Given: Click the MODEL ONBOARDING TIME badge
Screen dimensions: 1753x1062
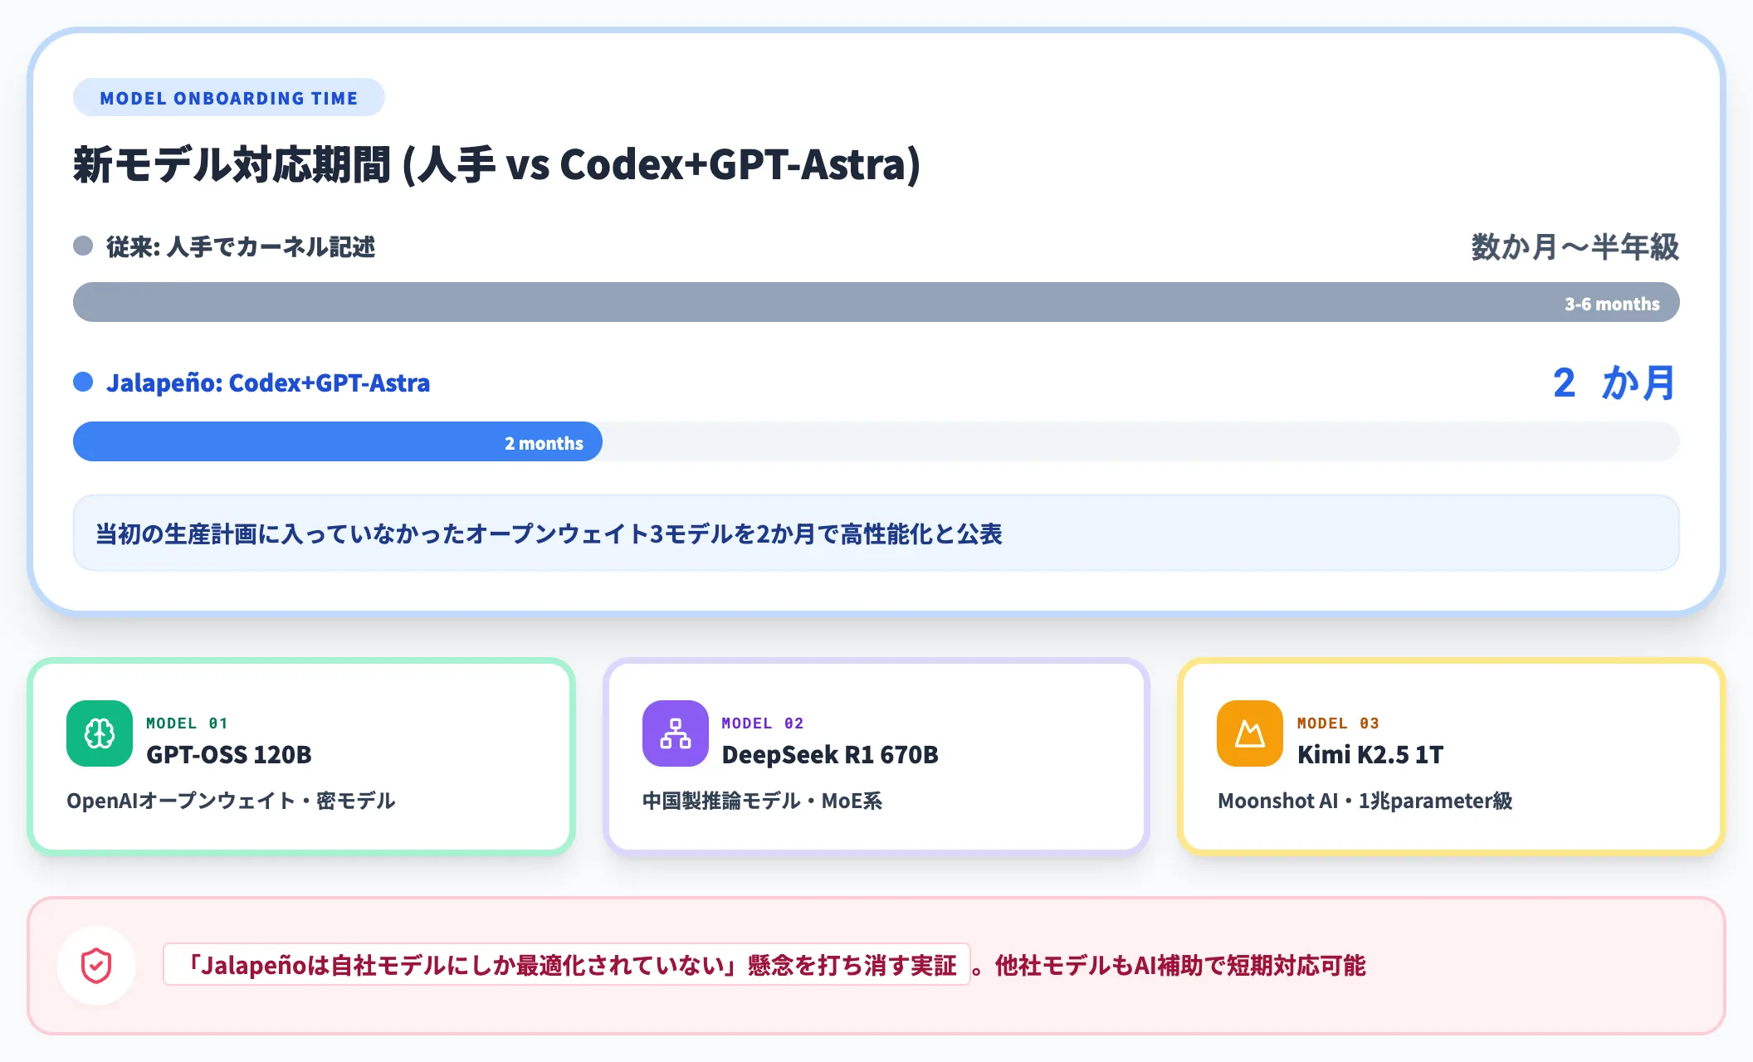Looking at the screenshot, I should (x=229, y=98).
